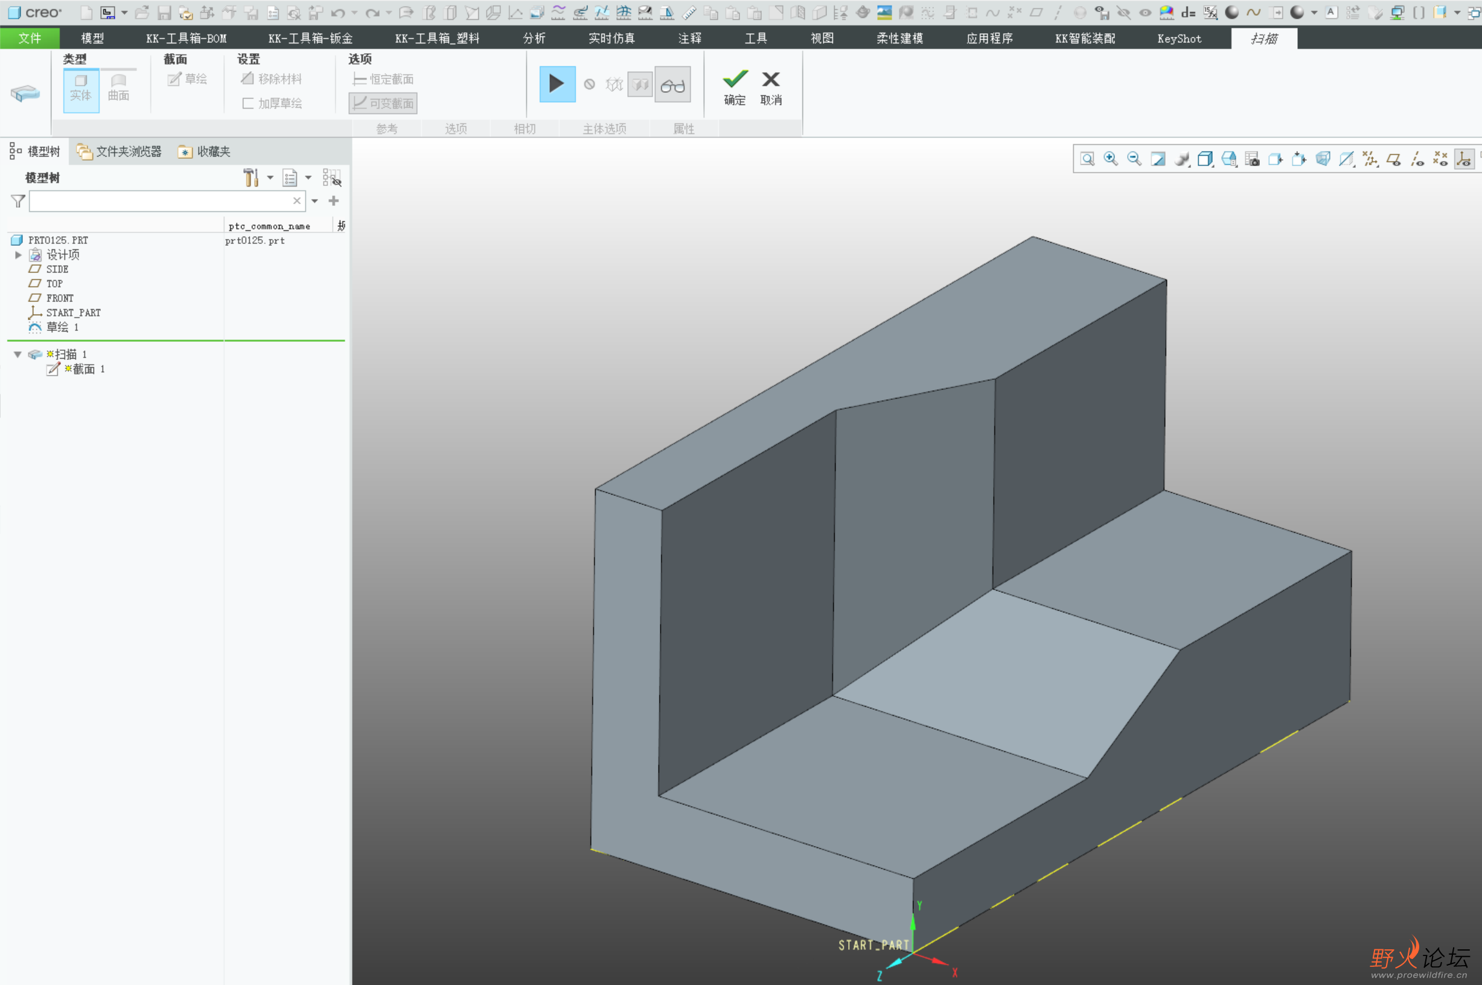Click the landscape scene image icon
The width and height of the screenshot is (1482, 985).
pyautogui.click(x=884, y=13)
